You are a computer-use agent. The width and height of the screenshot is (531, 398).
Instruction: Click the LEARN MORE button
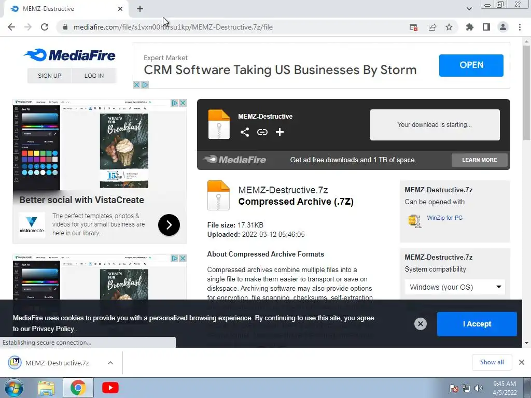(x=479, y=160)
